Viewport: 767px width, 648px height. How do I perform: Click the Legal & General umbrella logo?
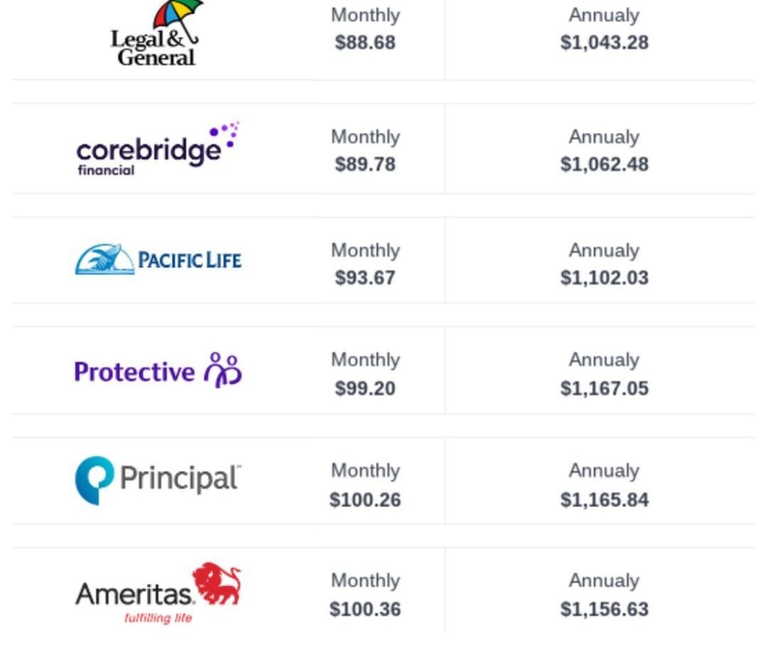click(x=156, y=33)
